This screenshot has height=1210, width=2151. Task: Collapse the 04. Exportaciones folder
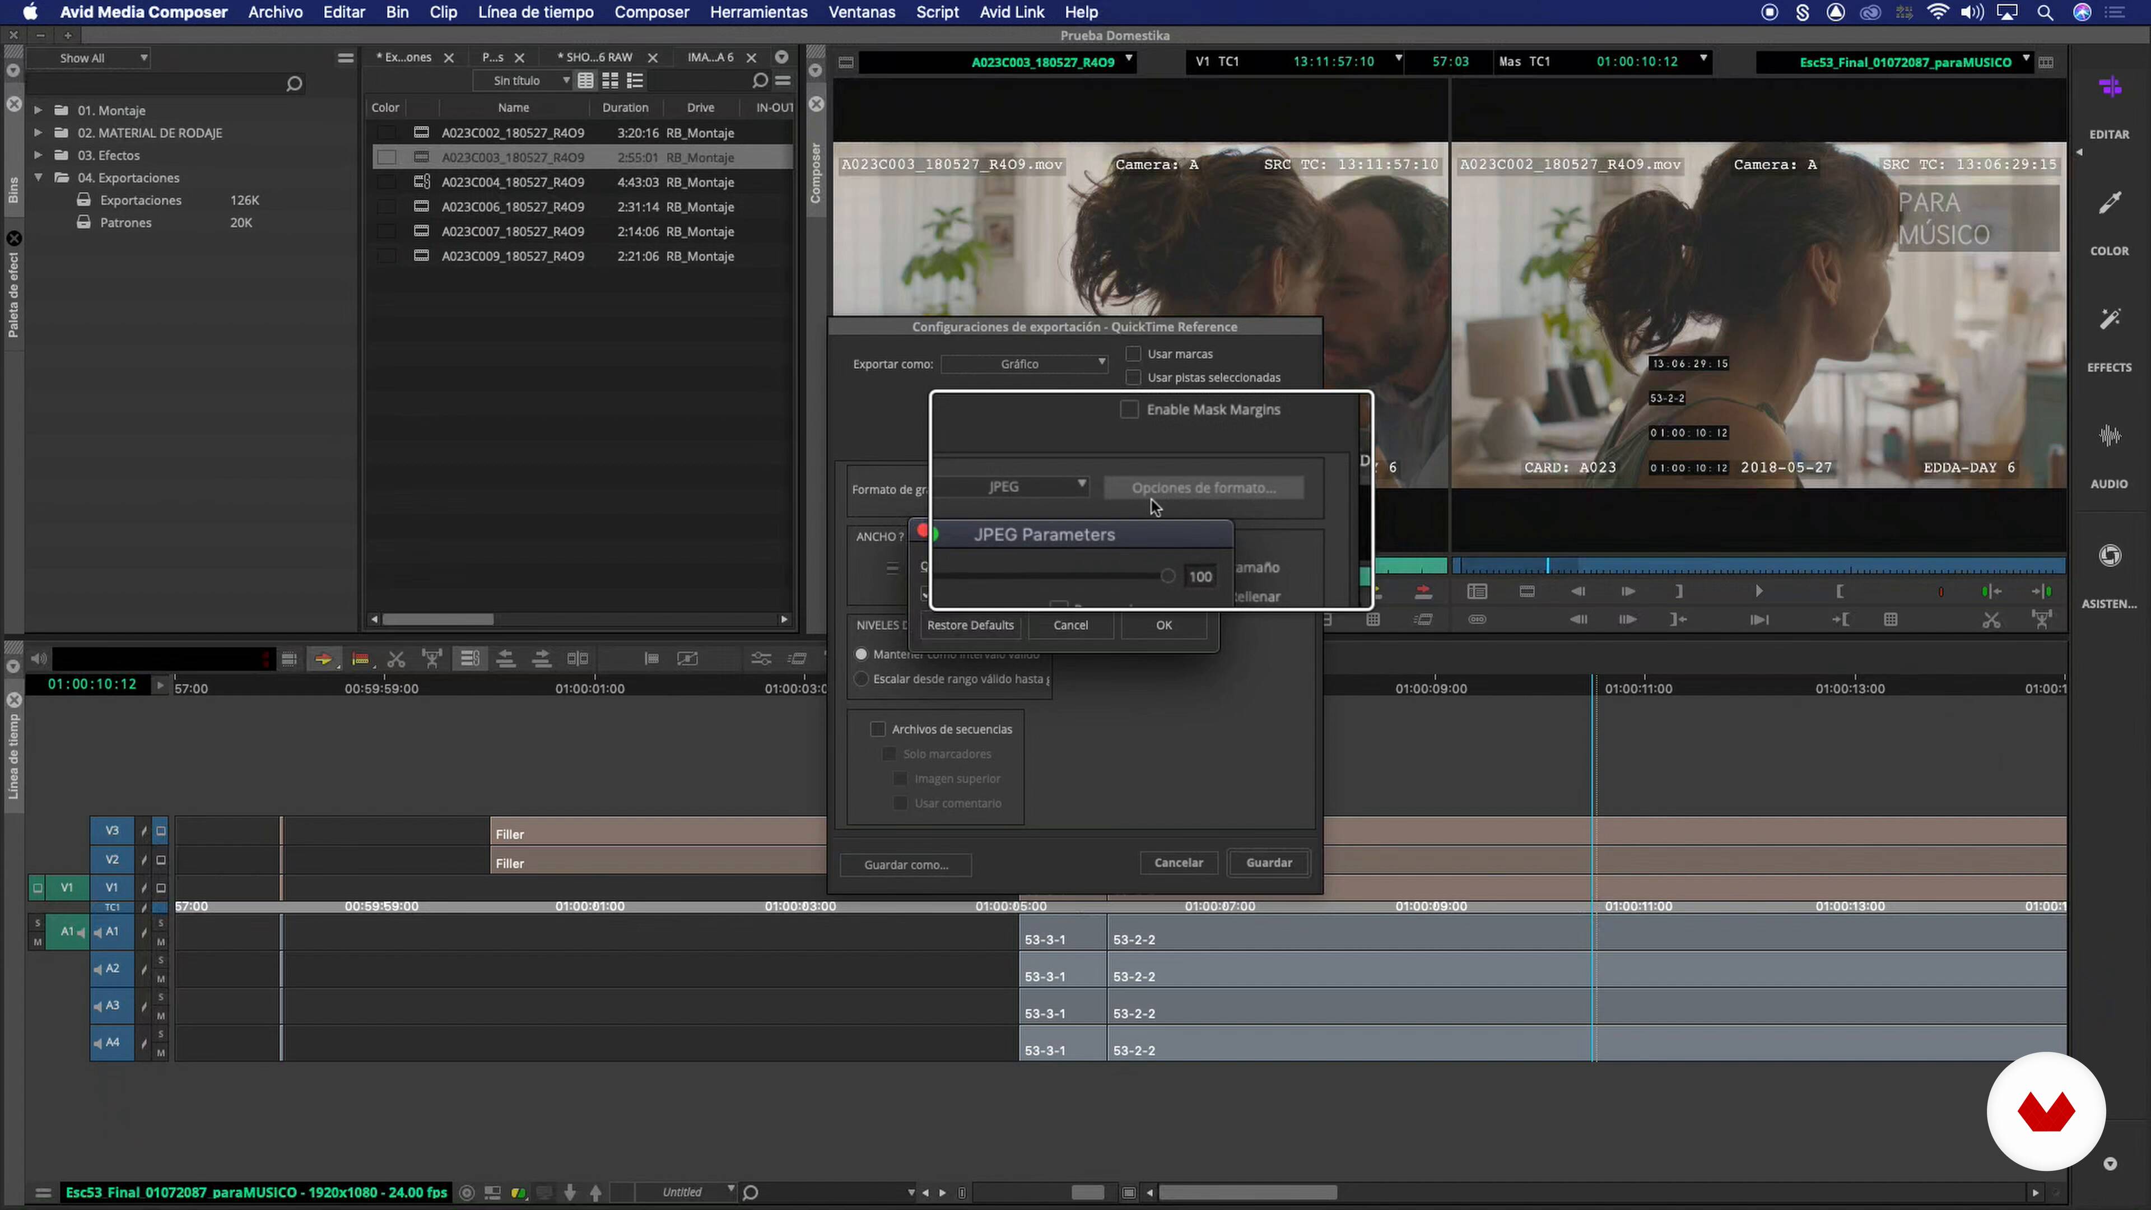coord(38,178)
